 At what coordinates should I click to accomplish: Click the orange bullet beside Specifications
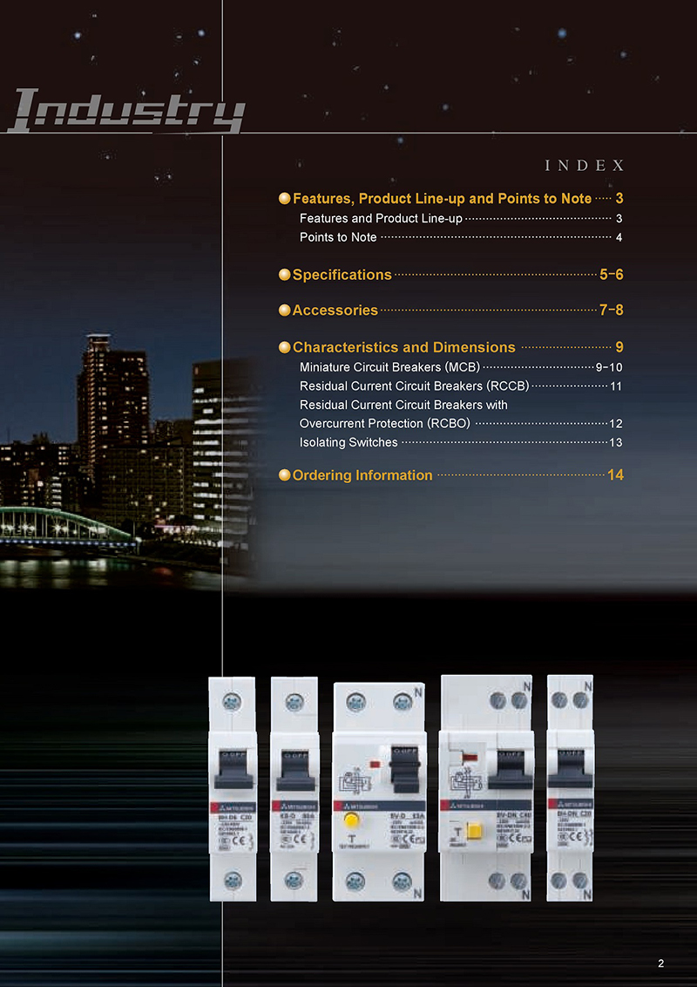tap(284, 275)
